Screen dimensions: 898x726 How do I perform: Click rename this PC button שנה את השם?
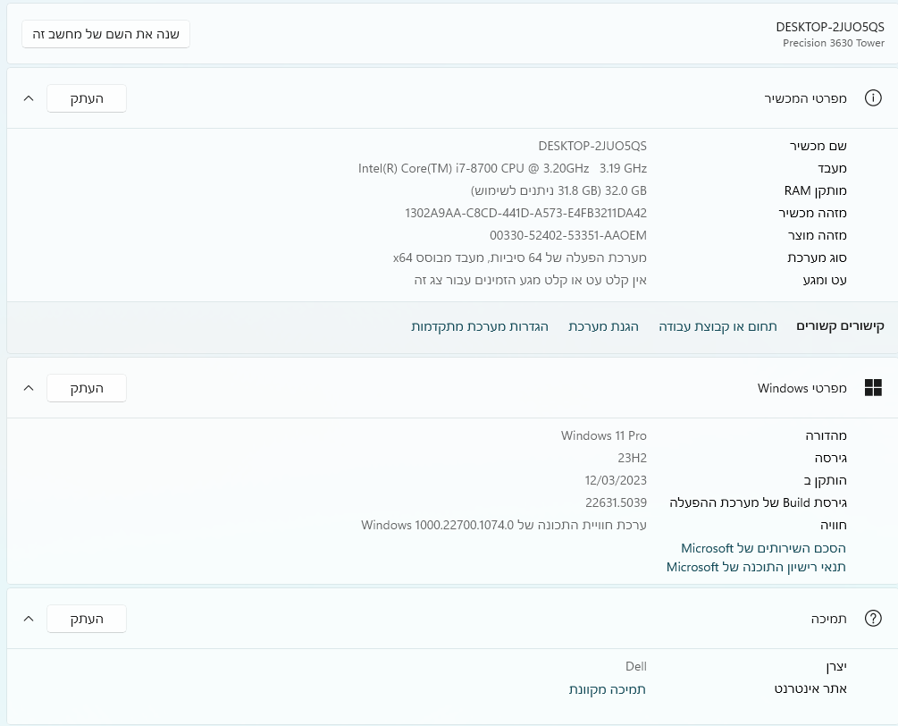106,34
